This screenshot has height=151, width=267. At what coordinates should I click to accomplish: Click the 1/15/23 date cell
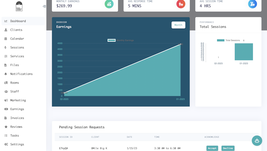point(132,148)
